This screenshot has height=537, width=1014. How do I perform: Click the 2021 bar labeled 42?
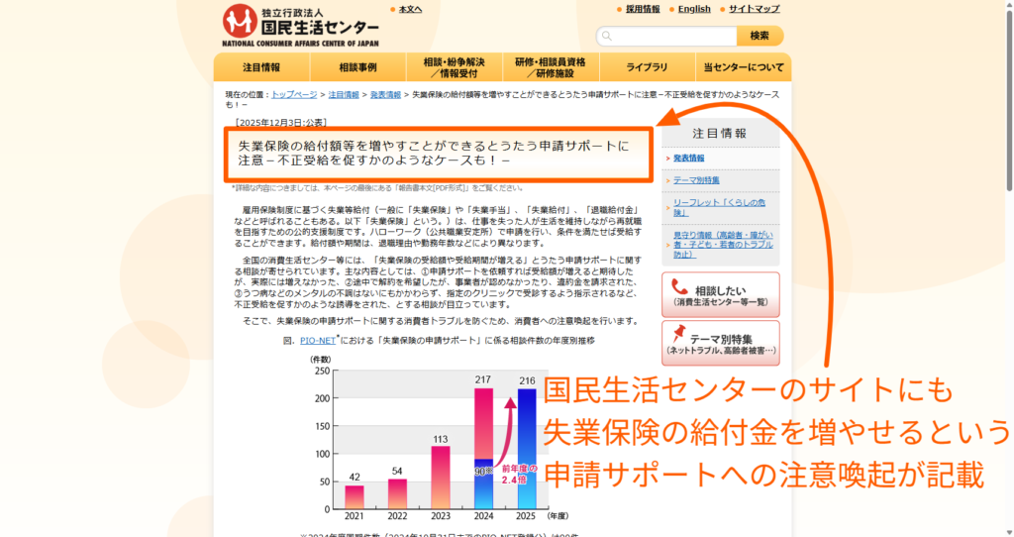pyautogui.click(x=355, y=497)
